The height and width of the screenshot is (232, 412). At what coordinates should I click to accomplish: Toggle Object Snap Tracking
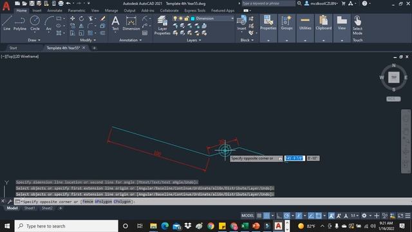[x=311, y=216]
